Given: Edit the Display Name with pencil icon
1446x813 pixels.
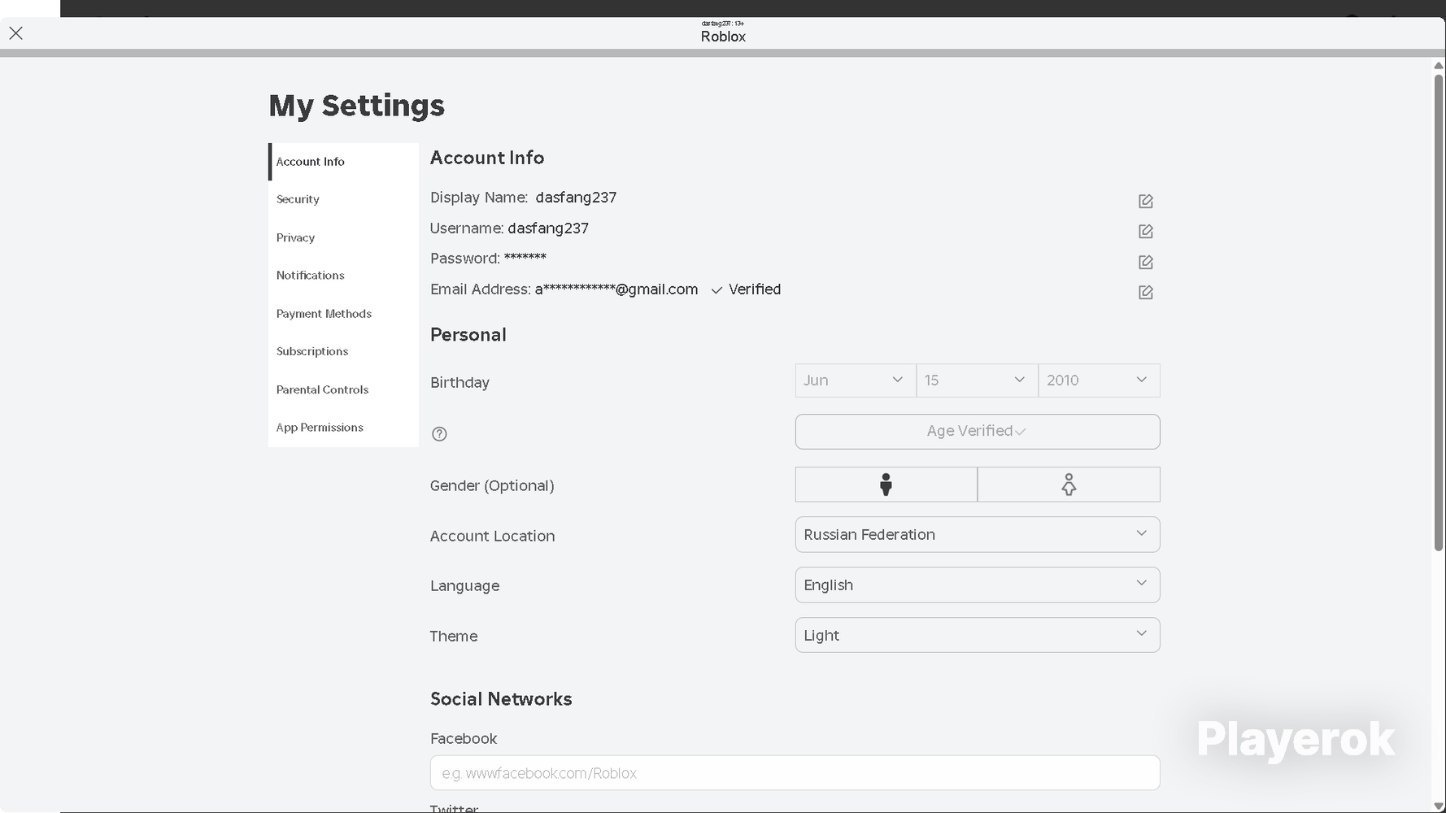Looking at the screenshot, I should coord(1145,201).
